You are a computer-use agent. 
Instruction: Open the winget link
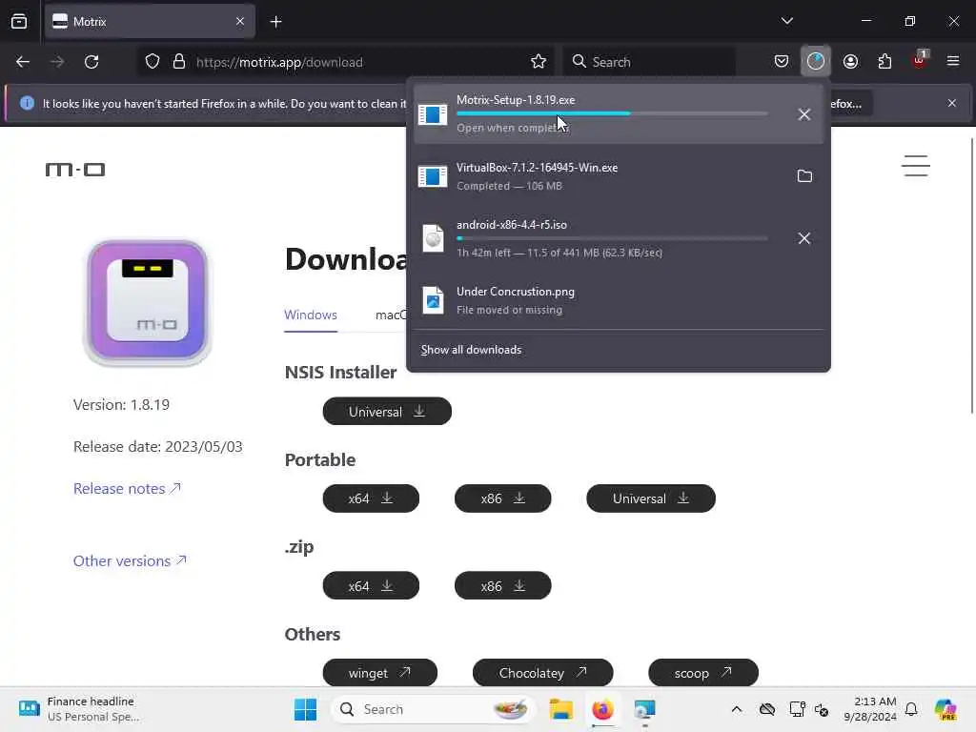click(379, 673)
